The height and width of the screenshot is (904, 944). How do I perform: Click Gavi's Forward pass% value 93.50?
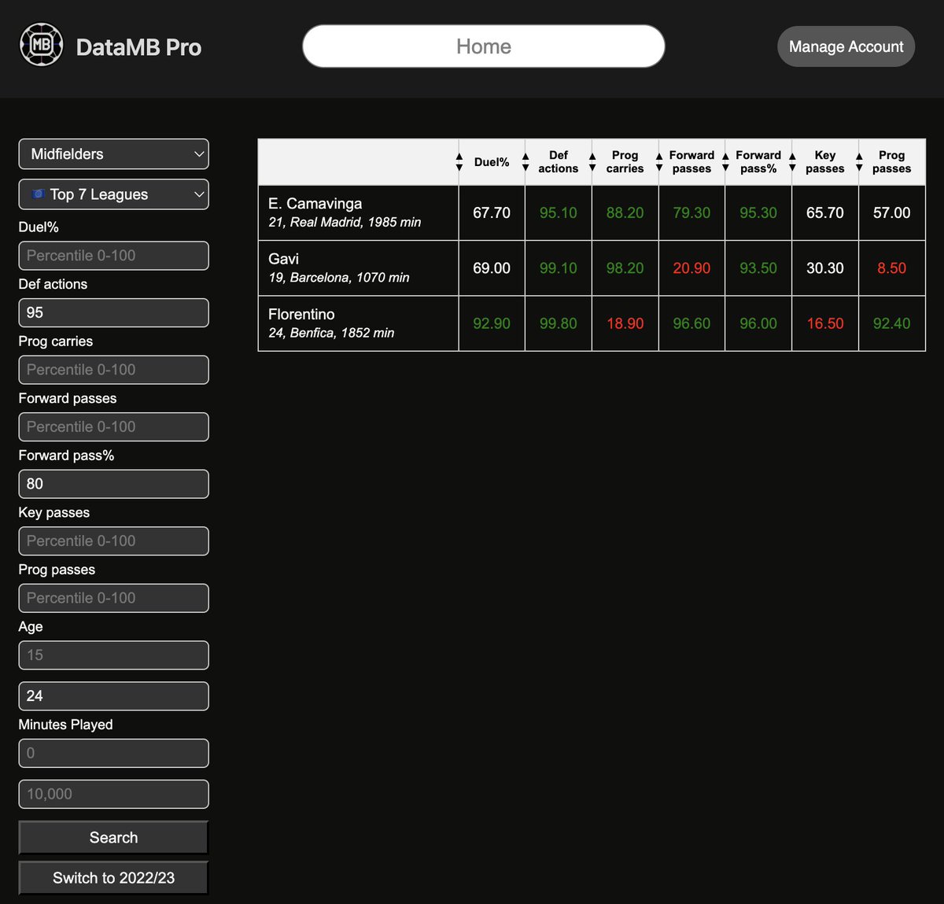tap(758, 268)
